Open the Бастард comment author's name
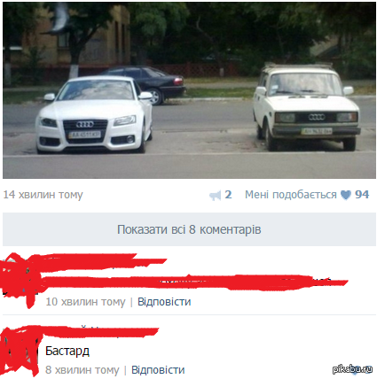This screenshot has width=377, height=379. pyautogui.click(x=100, y=331)
